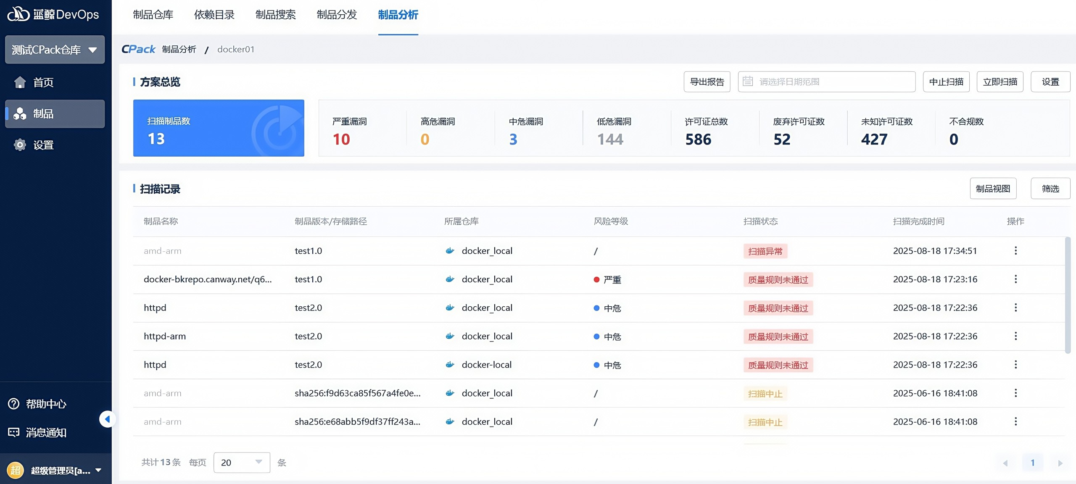Image resolution: width=1076 pixels, height=484 pixels.
Task: Click the 立即扫描 button
Action: pos(1000,82)
